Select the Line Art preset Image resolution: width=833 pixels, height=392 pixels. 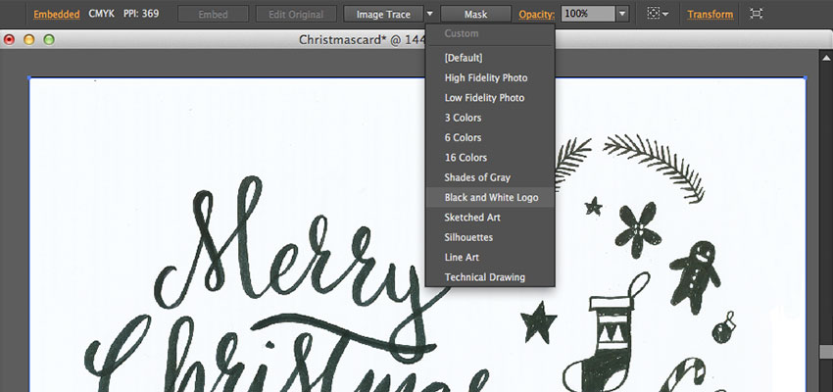coord(490,257)
